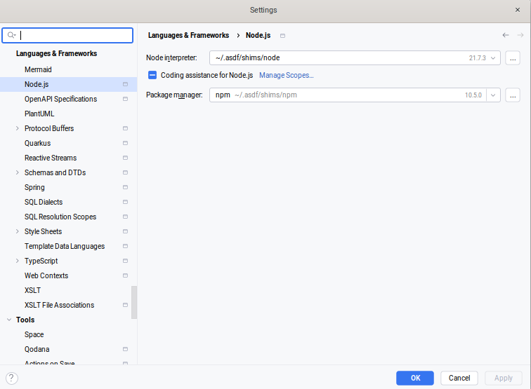This screenshot has width=531, height=389.
Task: Click the back navigation arrow
Action: [x=506, y=35]
